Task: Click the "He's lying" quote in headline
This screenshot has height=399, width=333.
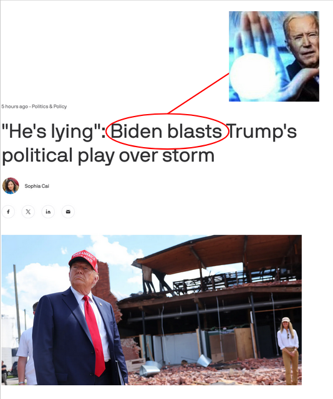Action: tap(53, 132)
